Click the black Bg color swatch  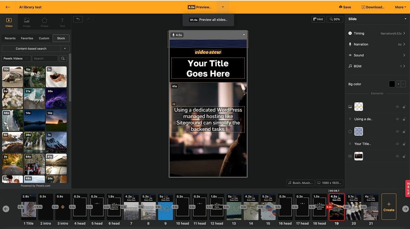pyautogui.click(x=392, y=84)
